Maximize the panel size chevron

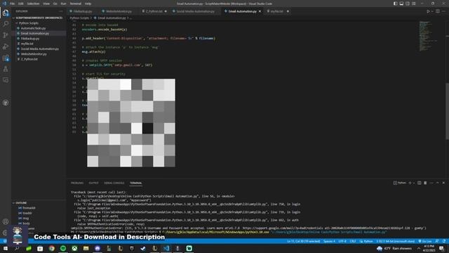click(437, 183)
